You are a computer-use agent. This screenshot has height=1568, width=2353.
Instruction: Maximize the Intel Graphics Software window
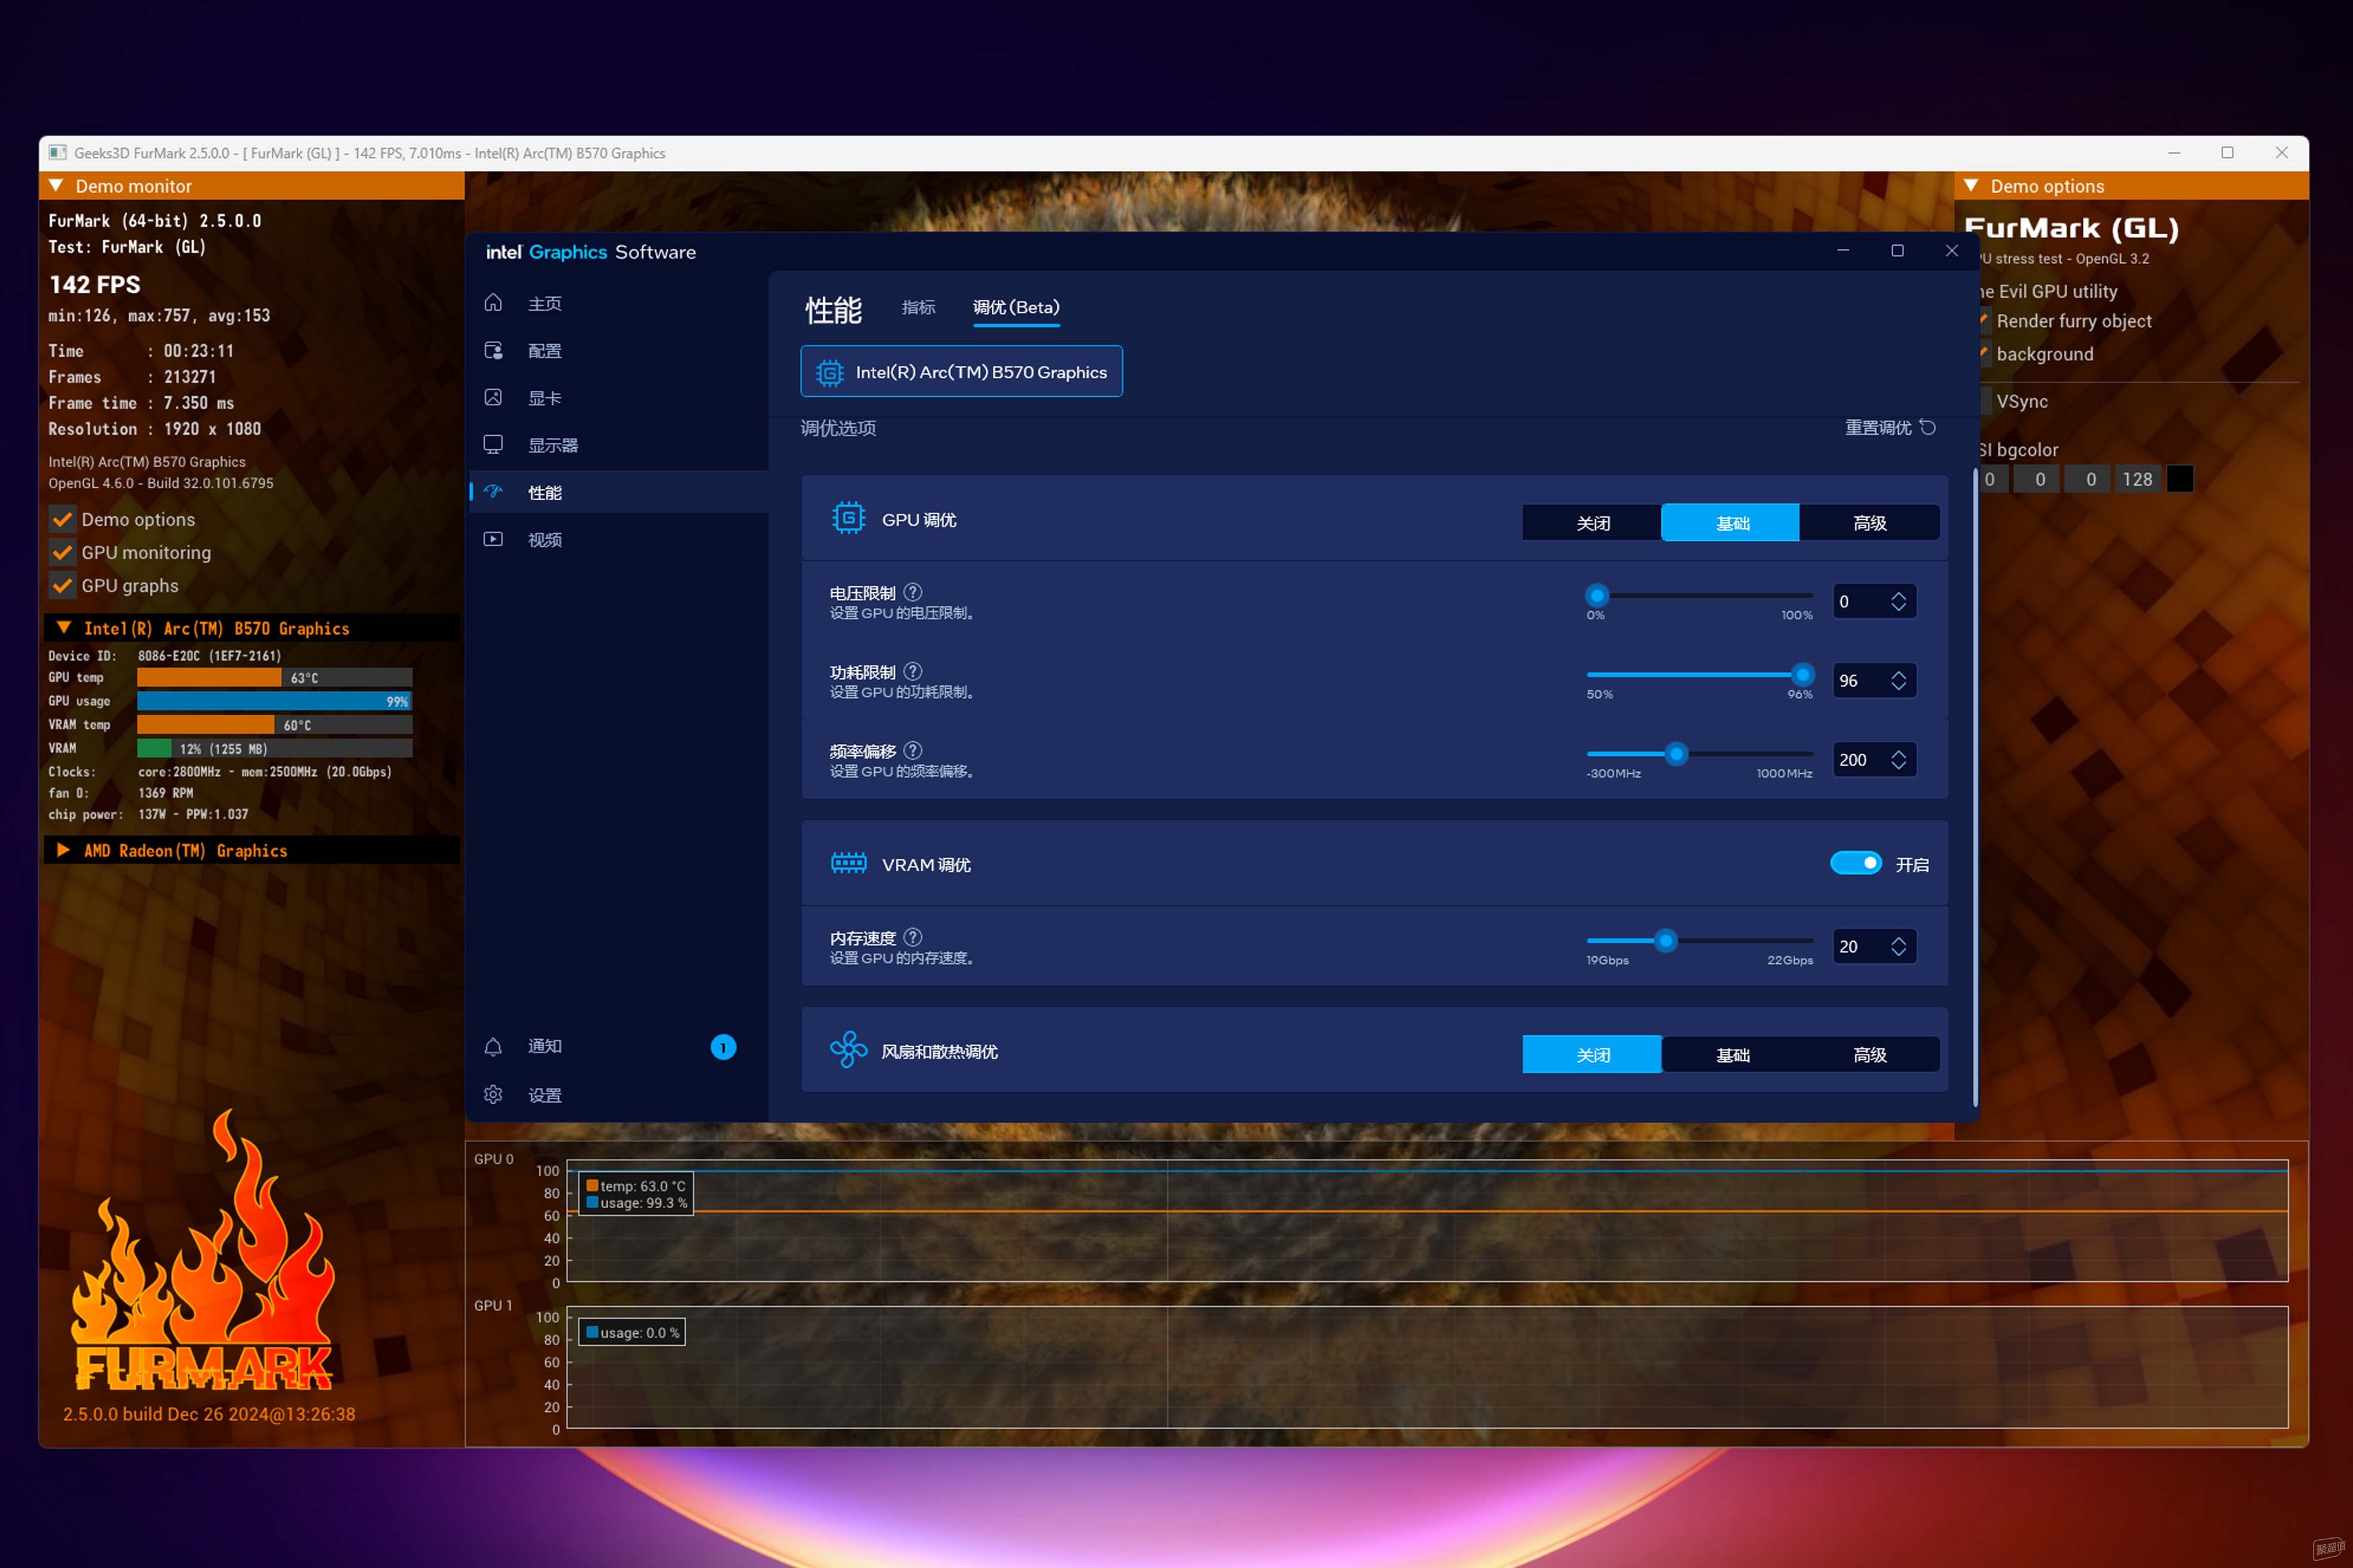tap(1897, 251)
